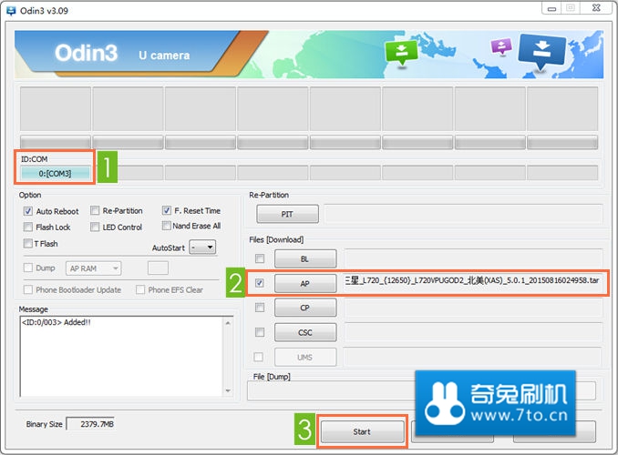Click the CSC file path field
618x455 pixels.
point(473,332)
